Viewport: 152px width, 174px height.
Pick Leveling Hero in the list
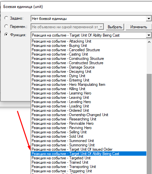pos(88,102)
